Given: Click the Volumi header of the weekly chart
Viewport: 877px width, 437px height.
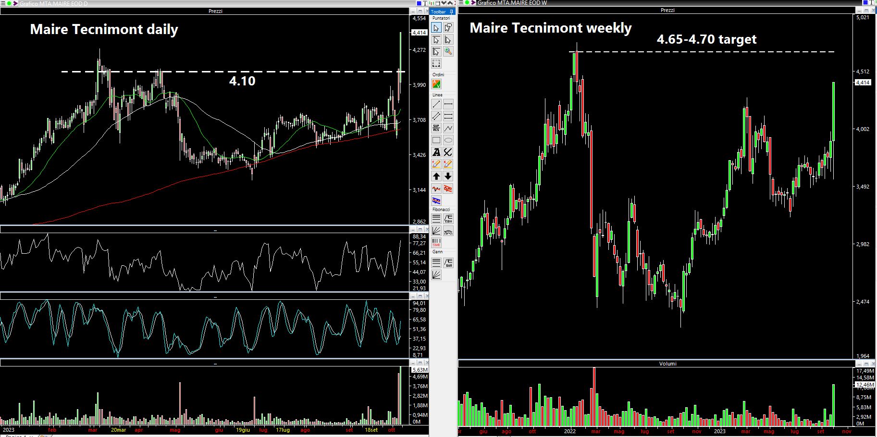Looking at the screenshot, I should click(667, 364).
